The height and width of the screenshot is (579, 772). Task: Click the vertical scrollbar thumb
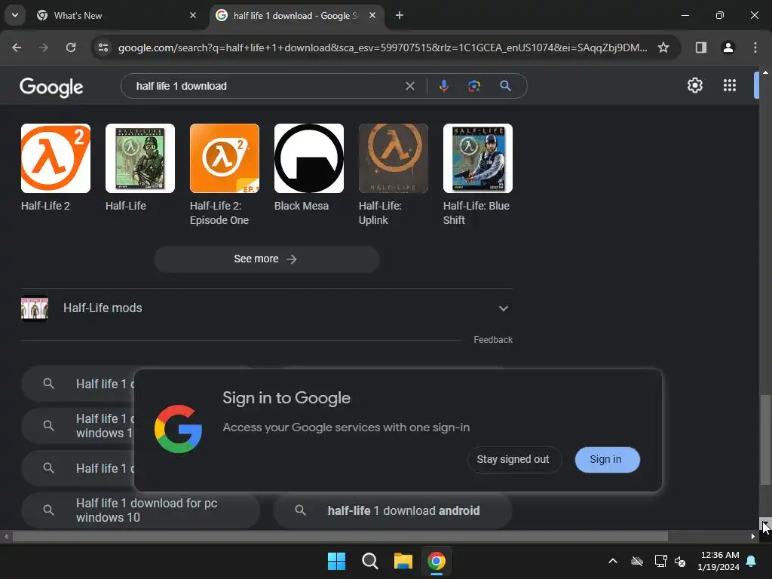765,440
